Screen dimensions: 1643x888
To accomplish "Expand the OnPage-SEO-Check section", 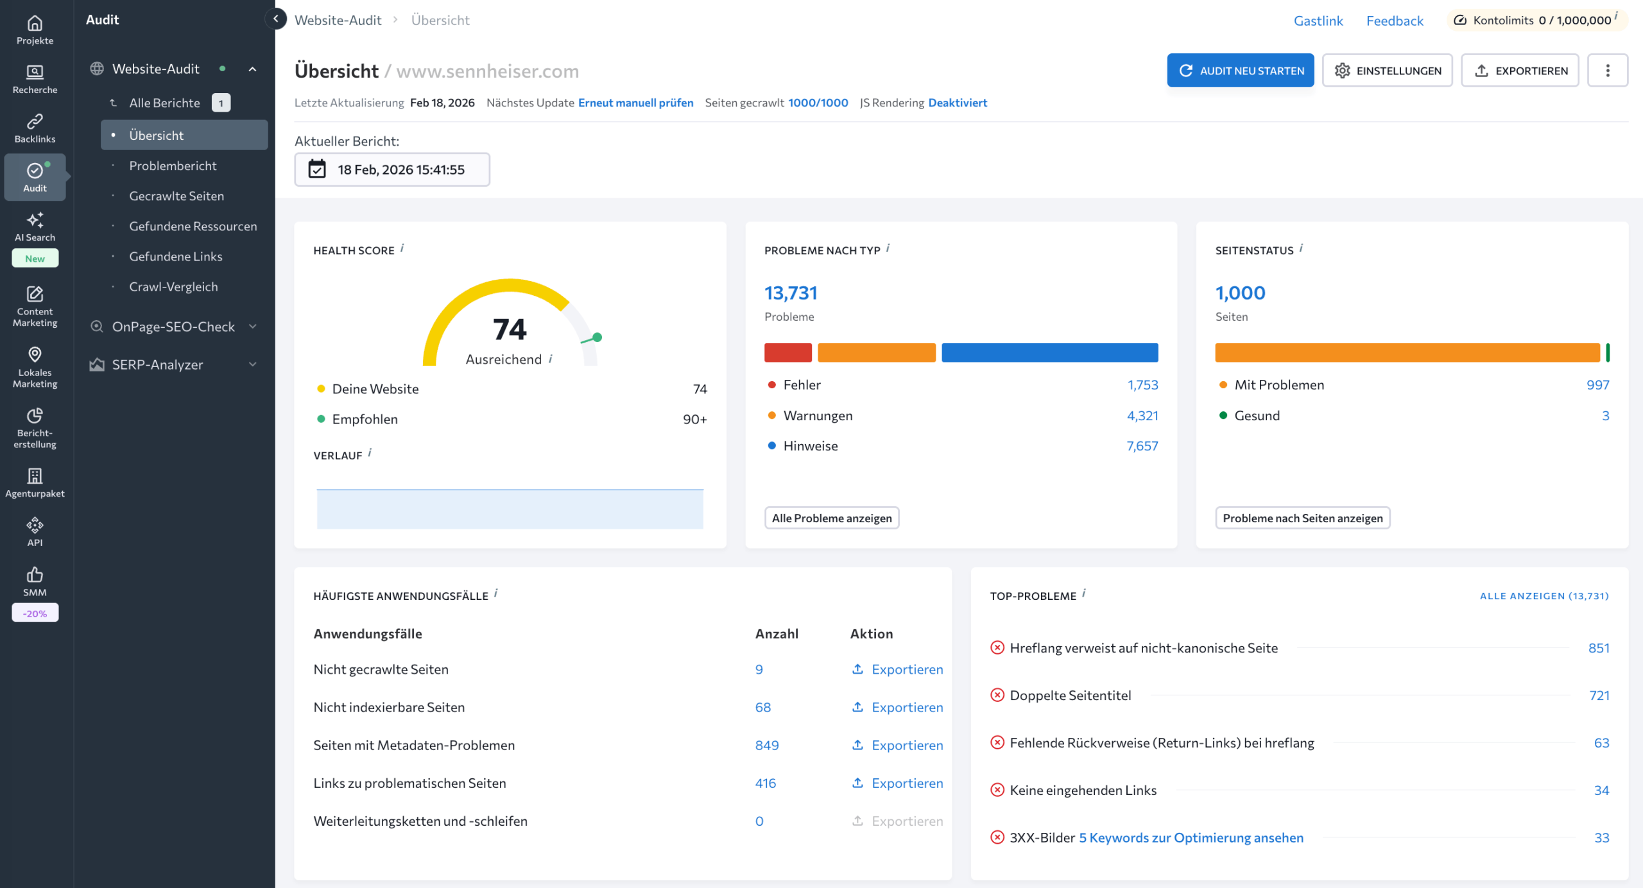I will (x=174, y=327).
